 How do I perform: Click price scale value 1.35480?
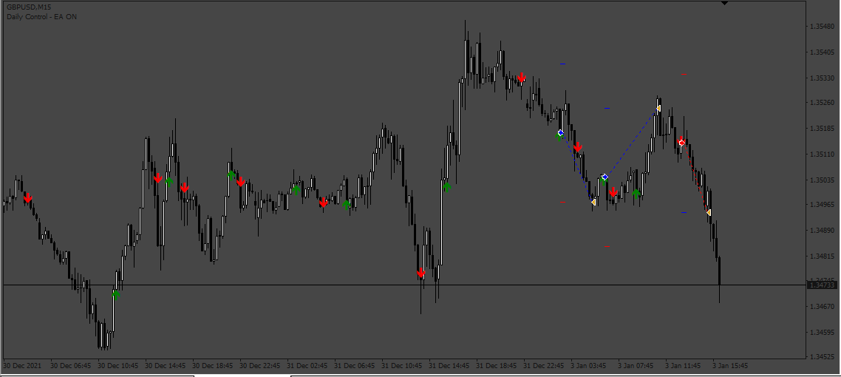(823, 27)
